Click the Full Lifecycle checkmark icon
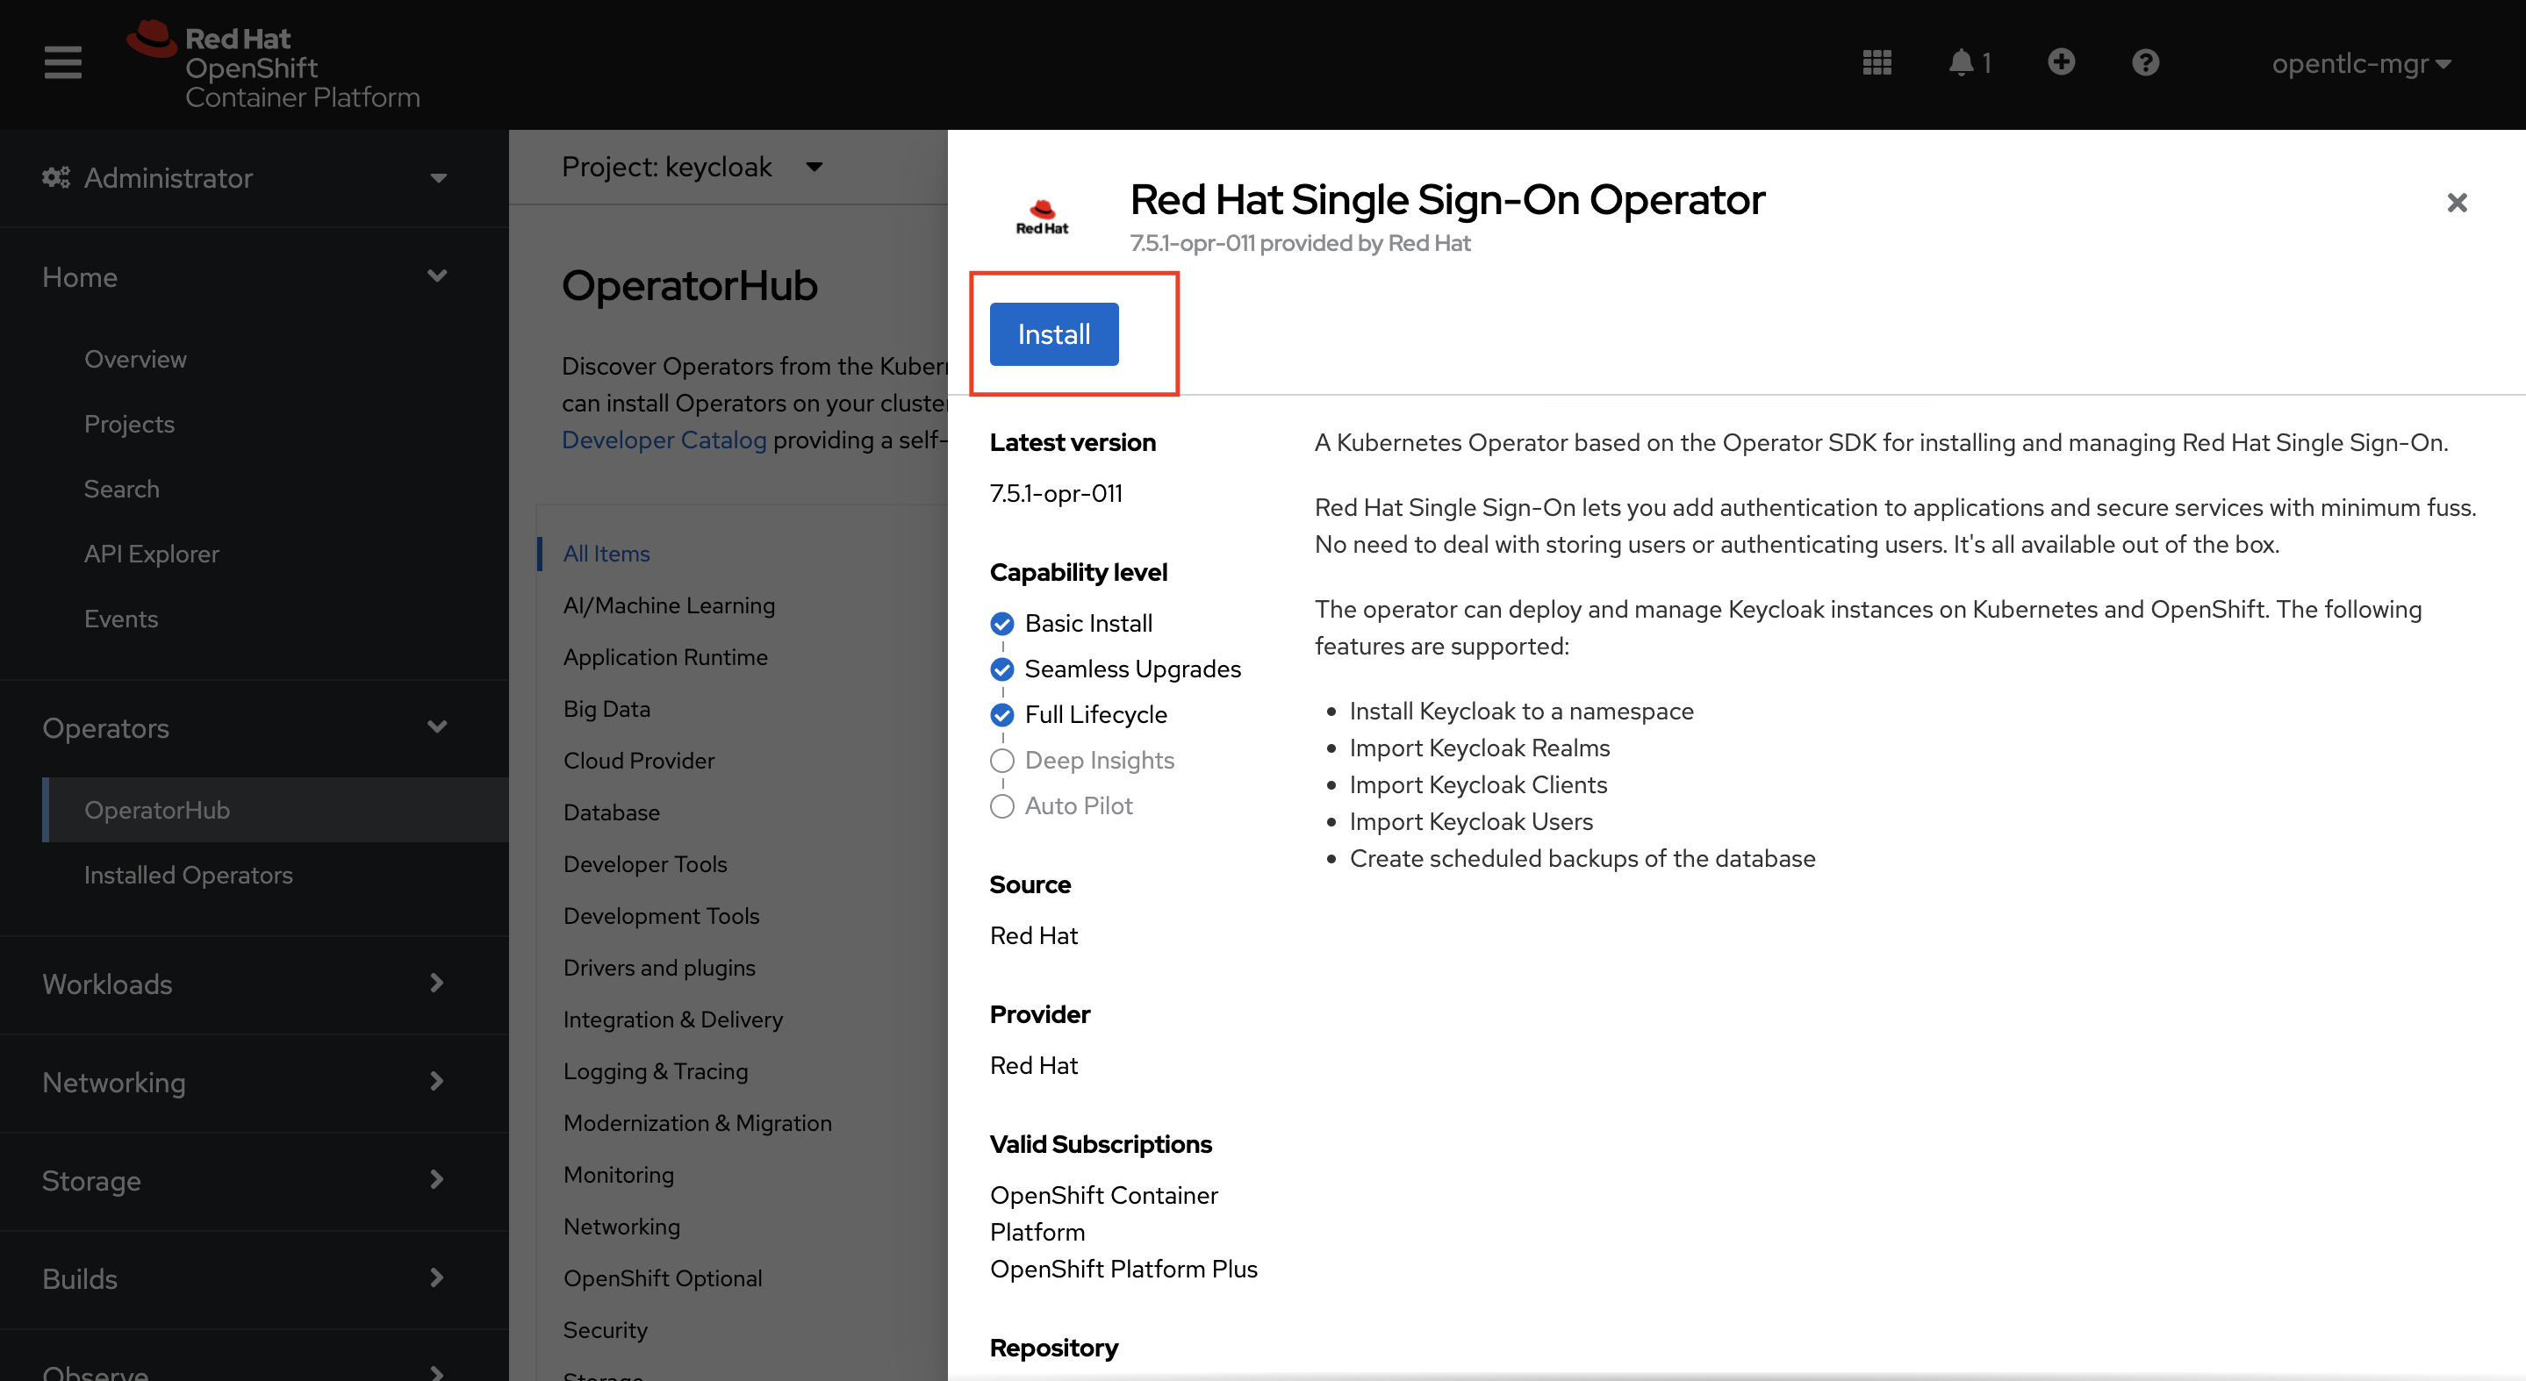Image resolution: width=2526 pixels, height=1381 pixels. pos(1001,714)
